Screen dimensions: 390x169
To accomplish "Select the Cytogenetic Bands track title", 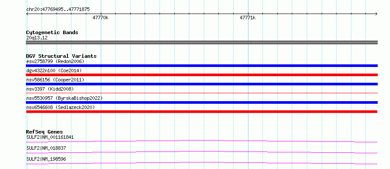I will (52, 32).
